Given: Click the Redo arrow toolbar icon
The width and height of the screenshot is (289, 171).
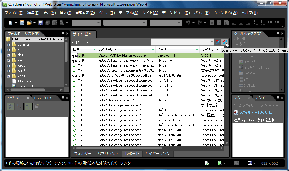Looking at the screenshot, I should coord(200,23).
